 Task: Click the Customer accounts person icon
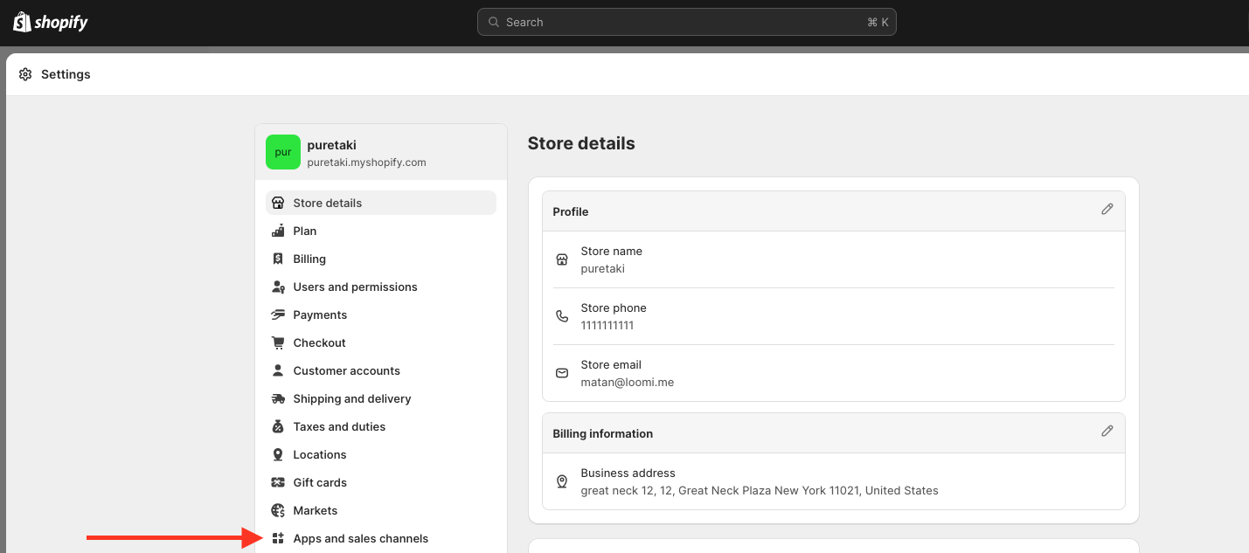(278, 370)
